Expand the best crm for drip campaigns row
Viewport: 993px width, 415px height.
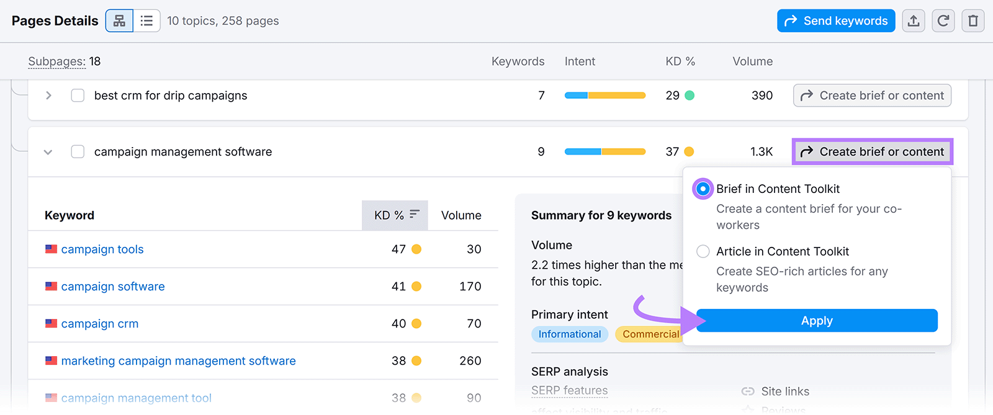click(48, 96)
